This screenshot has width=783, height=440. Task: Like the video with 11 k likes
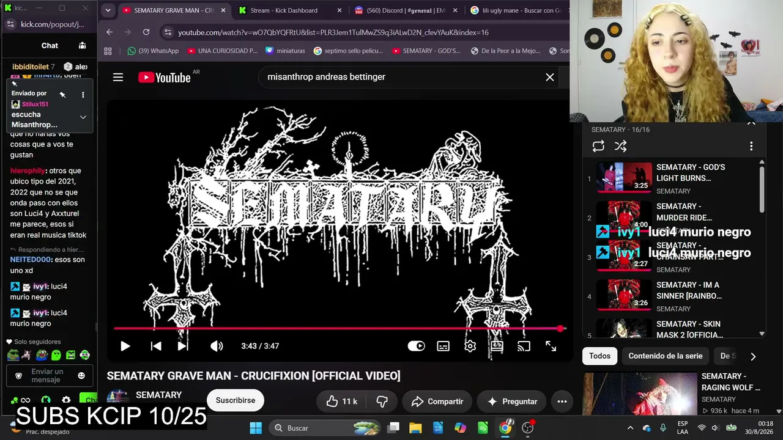[341, 402]
